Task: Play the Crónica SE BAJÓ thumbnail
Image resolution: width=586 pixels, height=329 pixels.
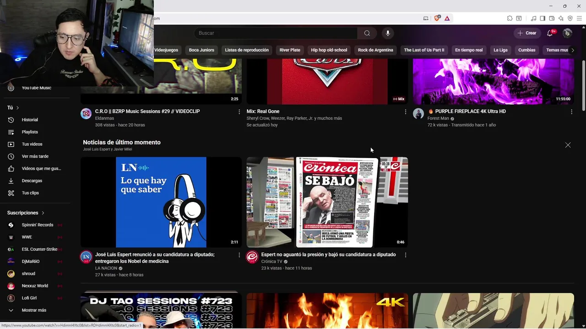Action: tap(327, 202)
